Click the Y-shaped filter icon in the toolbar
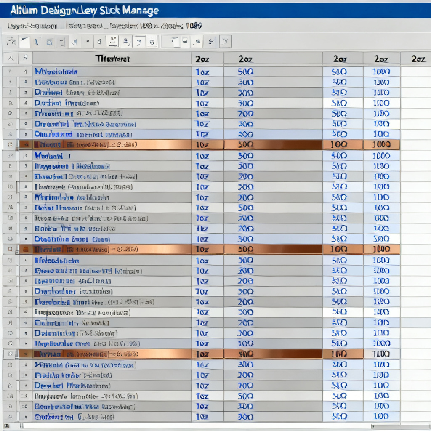 [x=226, y=42]
